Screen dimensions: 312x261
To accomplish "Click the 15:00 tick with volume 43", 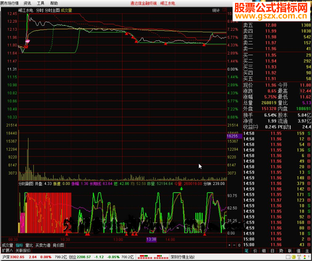I will coord(277,245).
